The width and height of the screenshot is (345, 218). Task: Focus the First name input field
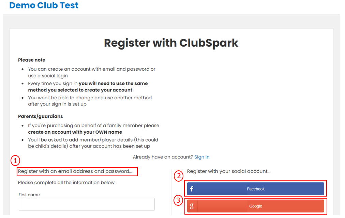pyautogui.click(x=87, y=204)
